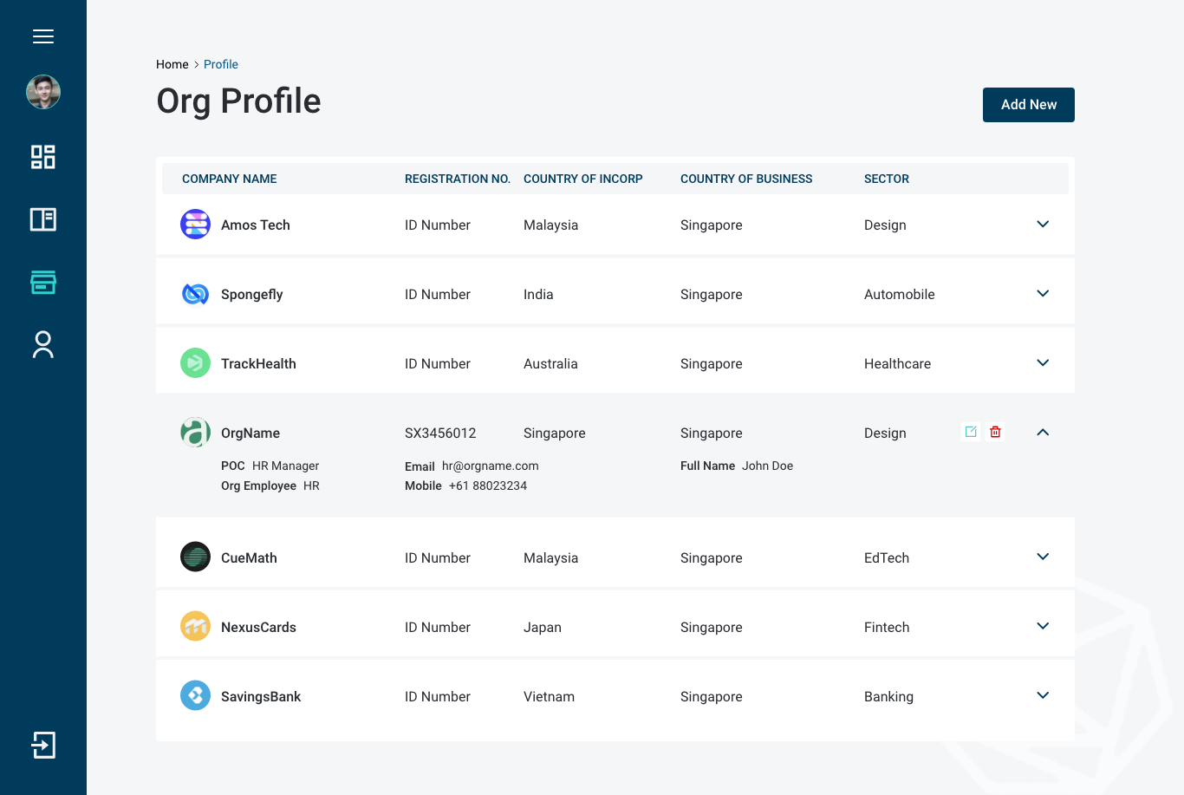Expand the Amos Tech row
1184x795 pixels.
point(1043,225)
